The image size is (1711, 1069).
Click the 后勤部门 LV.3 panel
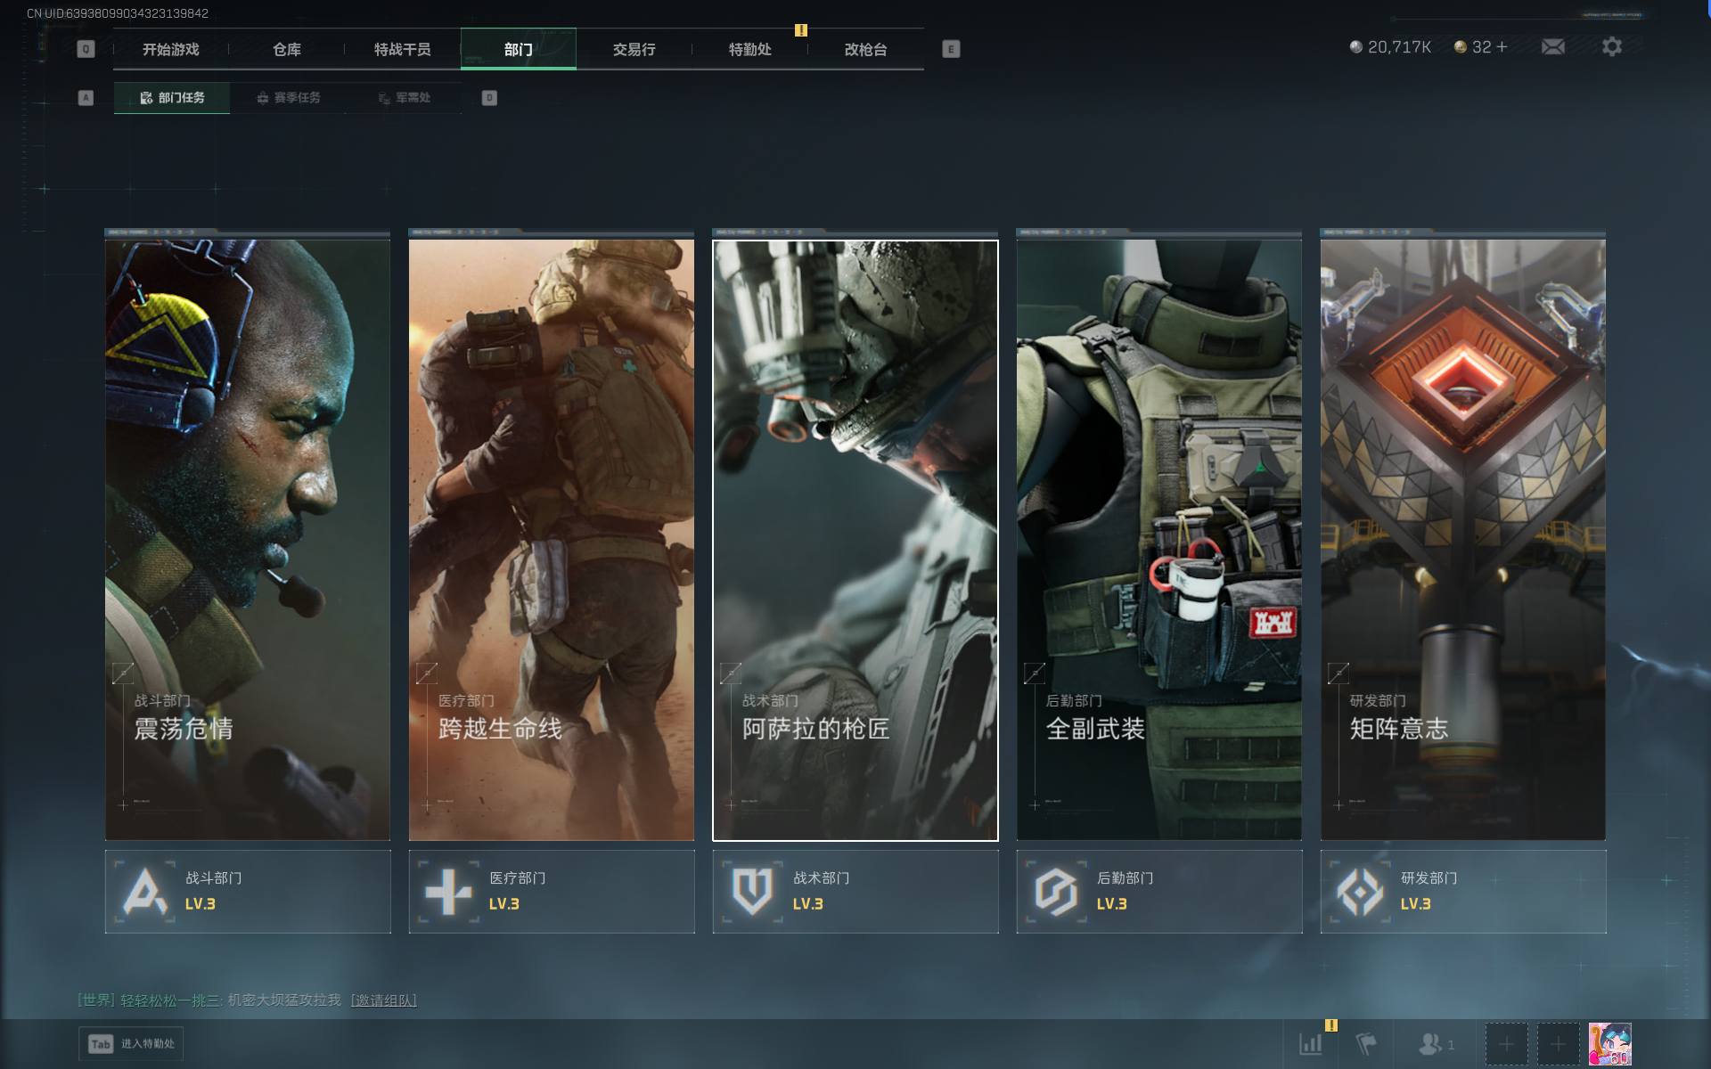click(x=1158, y=892)
